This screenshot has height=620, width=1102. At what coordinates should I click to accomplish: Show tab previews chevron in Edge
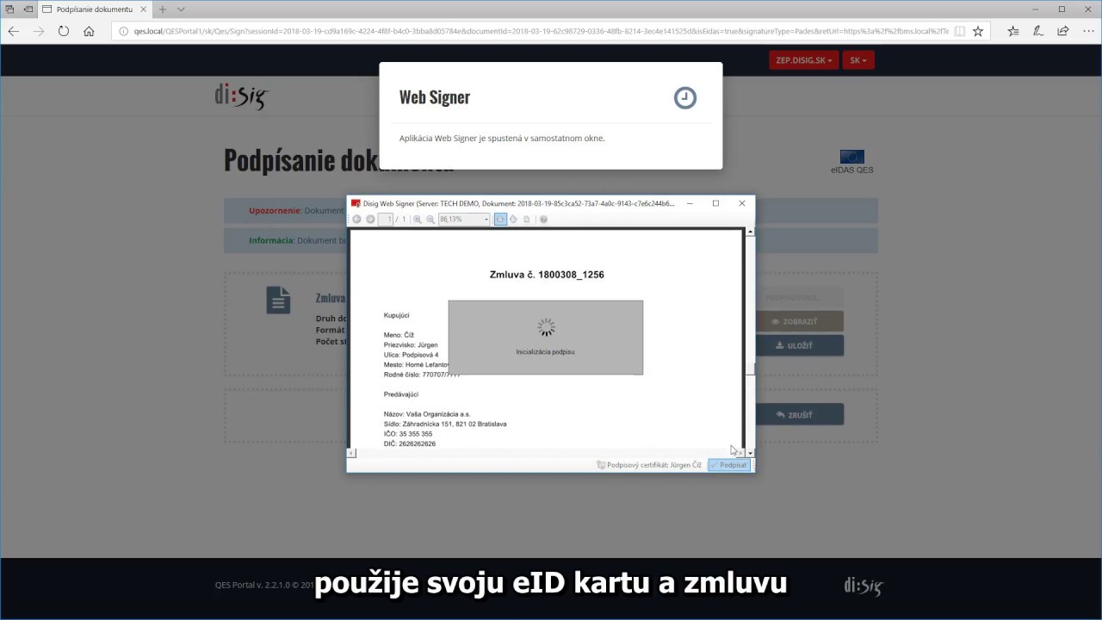(x=181, y=9)
